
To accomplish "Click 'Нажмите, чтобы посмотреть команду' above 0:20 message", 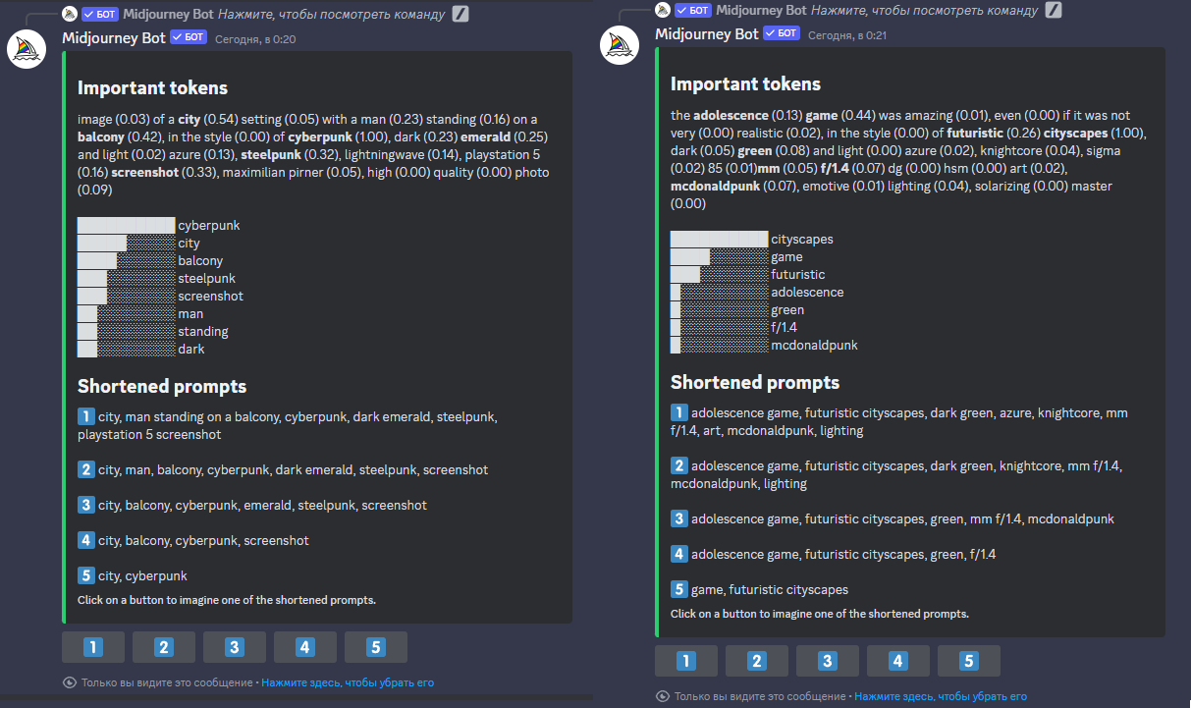I will click(x=331, y=14).
